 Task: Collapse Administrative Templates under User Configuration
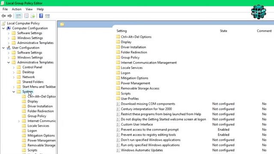tap(9, 62)
